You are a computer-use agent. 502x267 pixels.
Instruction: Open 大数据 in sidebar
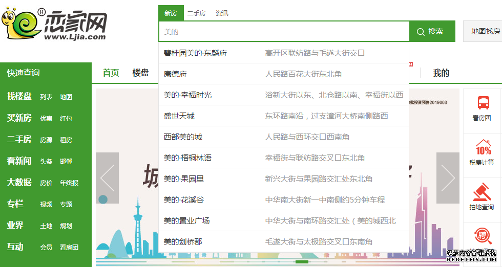click(19, 182)
